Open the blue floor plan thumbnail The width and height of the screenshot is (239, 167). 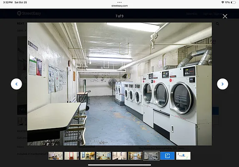167,156
